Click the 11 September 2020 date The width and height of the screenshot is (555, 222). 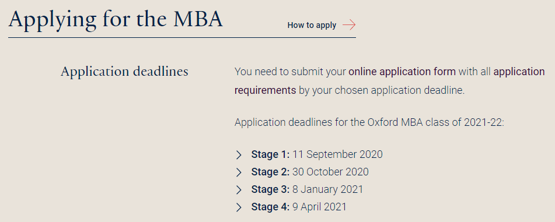[337, 154]
